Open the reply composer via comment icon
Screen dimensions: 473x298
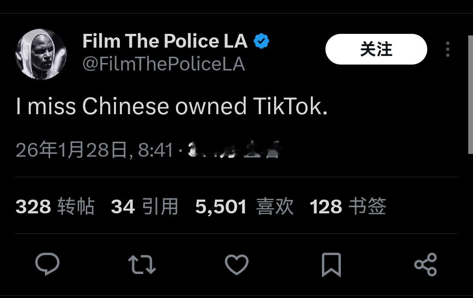click(48, 265)
